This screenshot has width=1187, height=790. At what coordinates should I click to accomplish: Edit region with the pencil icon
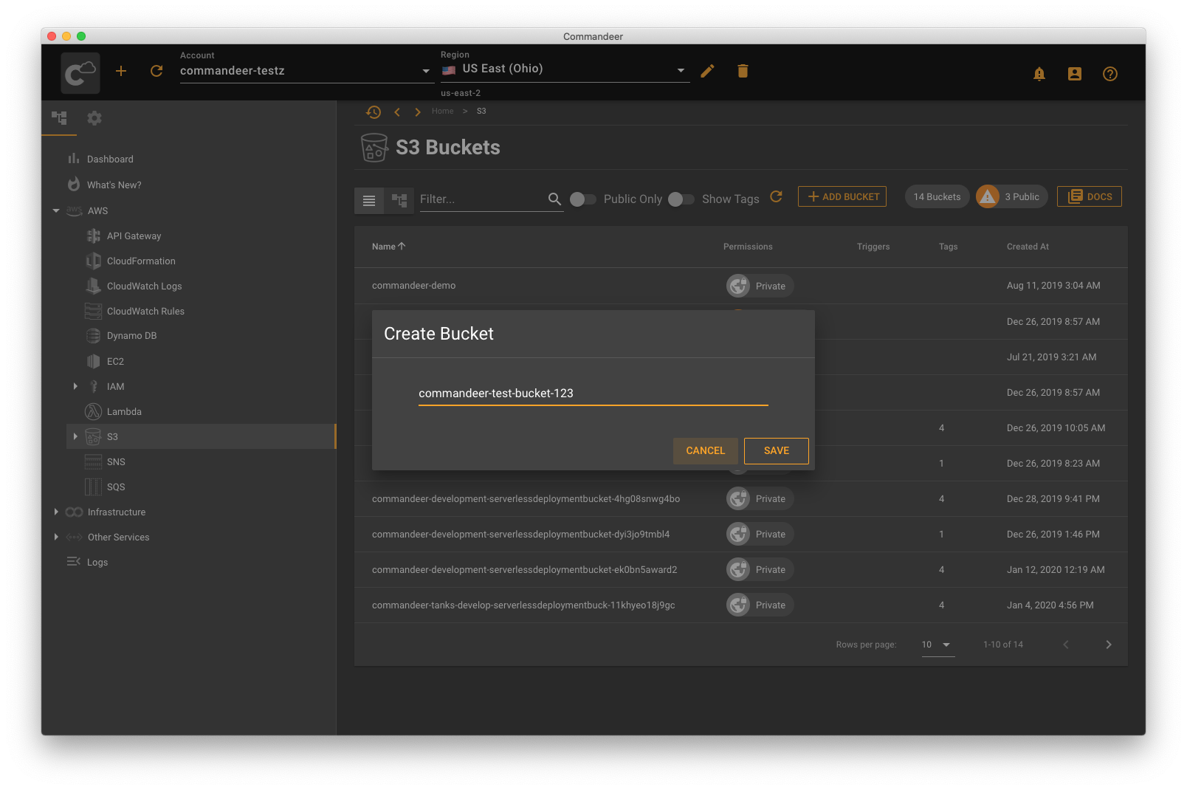707,71
